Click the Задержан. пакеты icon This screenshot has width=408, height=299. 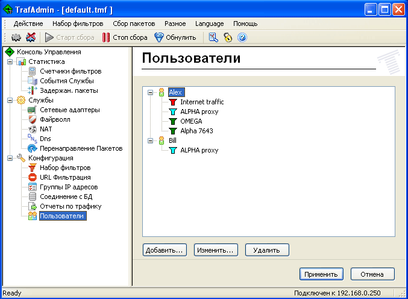point(33,90)
